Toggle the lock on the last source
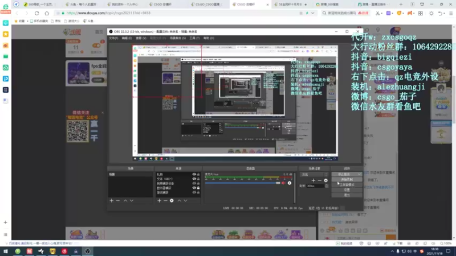456x256 pixels. point(198,192)
